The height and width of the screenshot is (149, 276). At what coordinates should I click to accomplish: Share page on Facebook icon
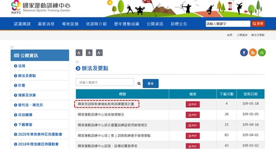click(244, 53)
